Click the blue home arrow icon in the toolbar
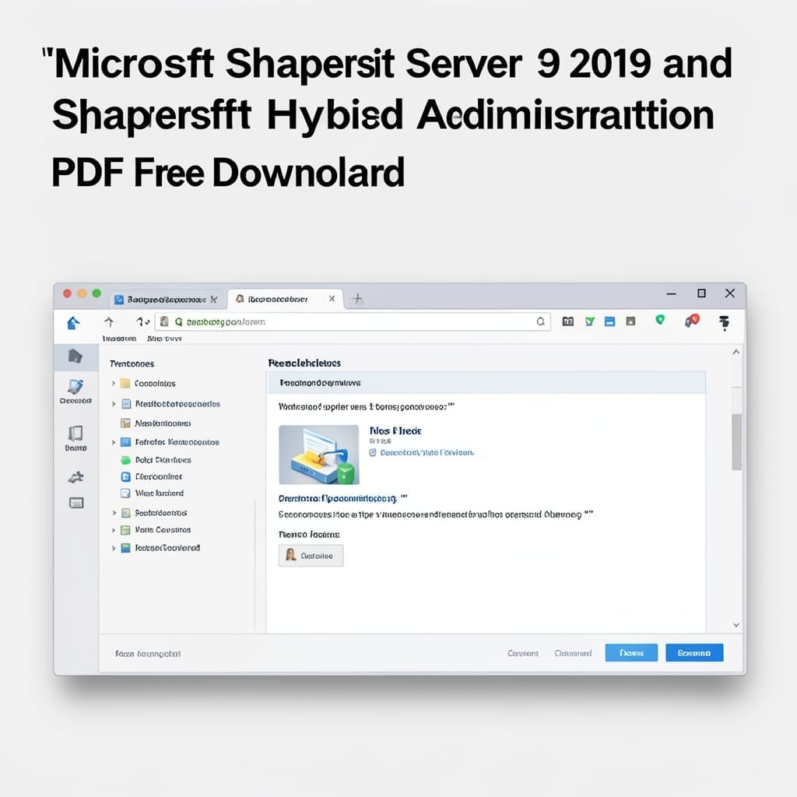This screenshot has height=797, width=797. (x=74, y=323)
